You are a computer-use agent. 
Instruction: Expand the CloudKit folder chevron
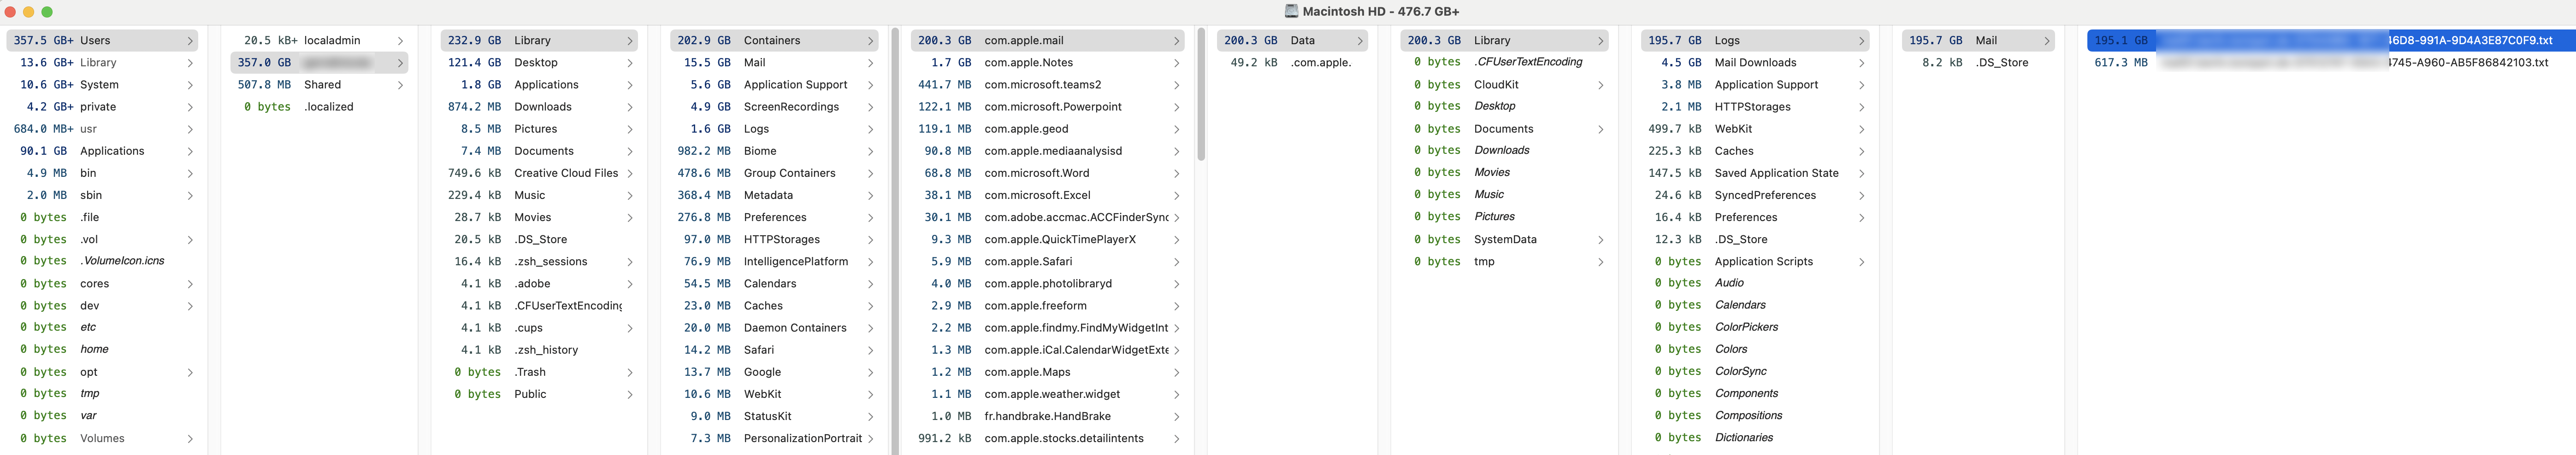tap(1600, 85)
